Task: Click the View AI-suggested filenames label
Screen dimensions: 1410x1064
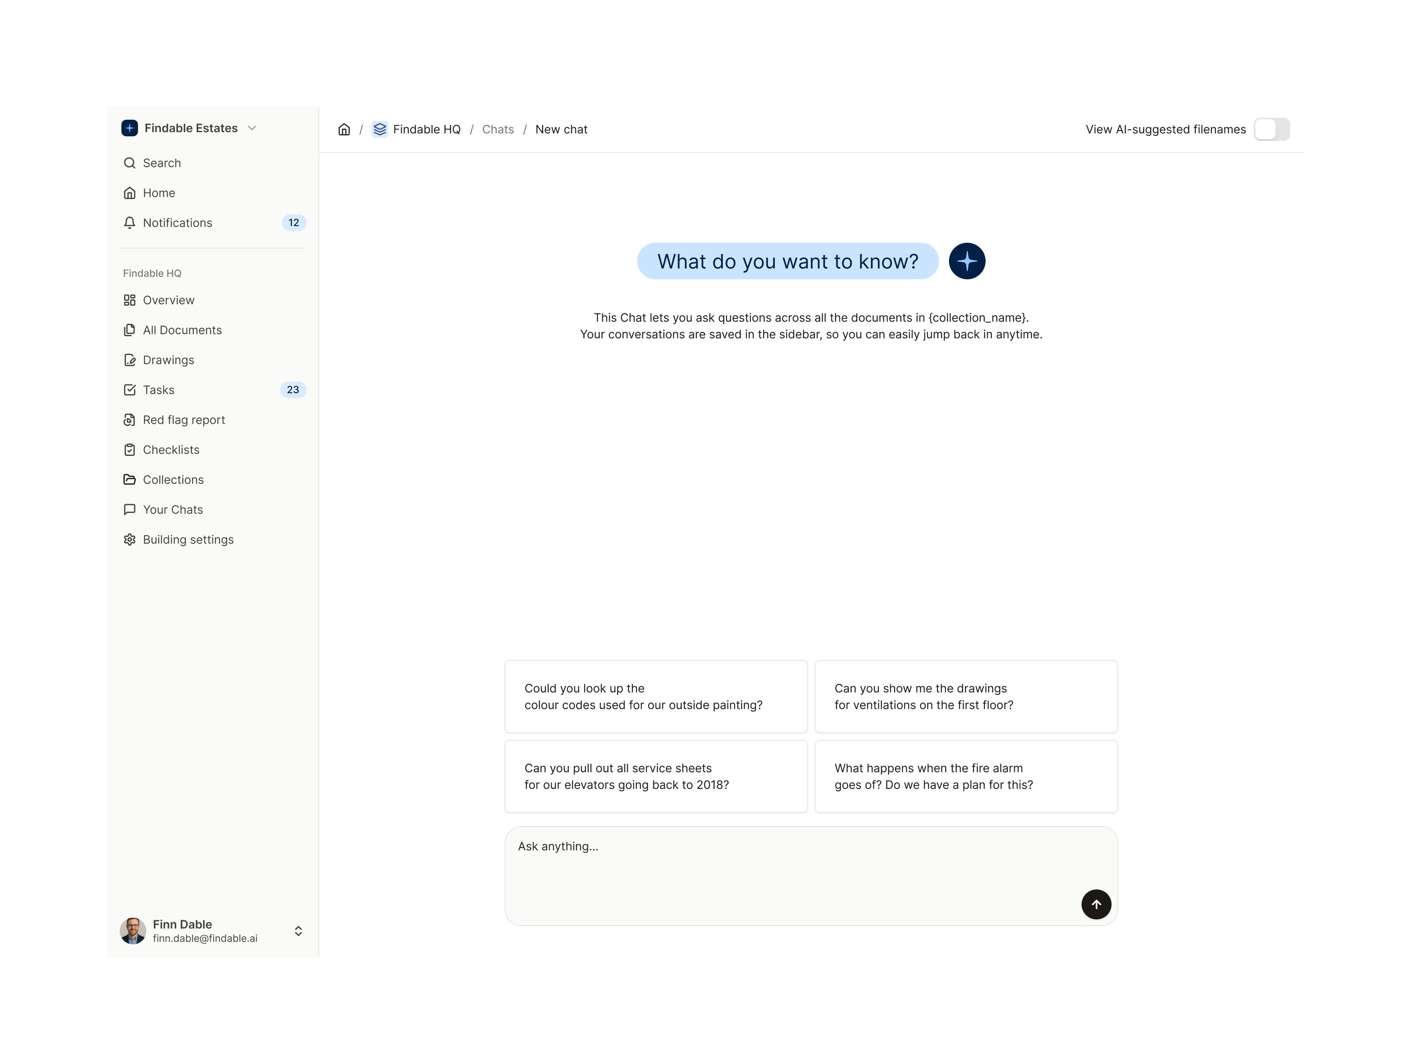Action: coord(1166,129)
